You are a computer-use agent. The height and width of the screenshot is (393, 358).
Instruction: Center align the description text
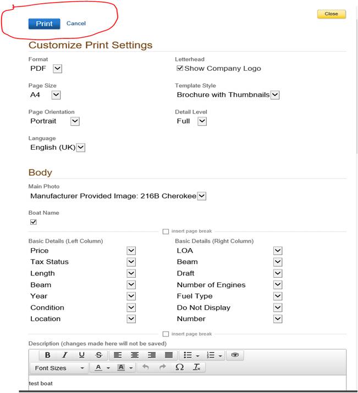click(x=135, y=355)
